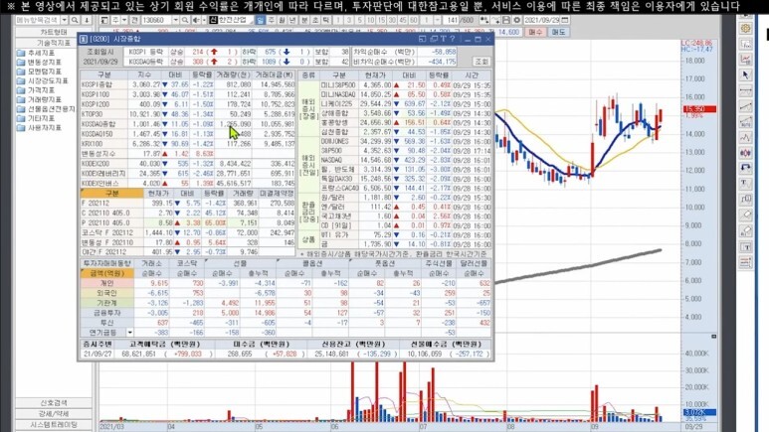Click the red chart icon in right sidebar
This screenshot has height=432, width=769.
pyautogui.click(x=745, y=60)
